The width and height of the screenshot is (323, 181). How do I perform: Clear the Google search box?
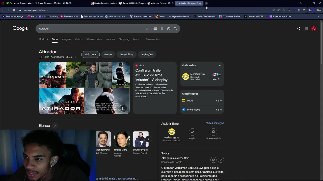click(x=147, y=29)
